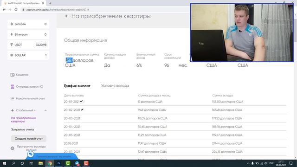Click the 9,48 долларов США income cell
This screenshot has width=297, height=167.
point(152,110)
